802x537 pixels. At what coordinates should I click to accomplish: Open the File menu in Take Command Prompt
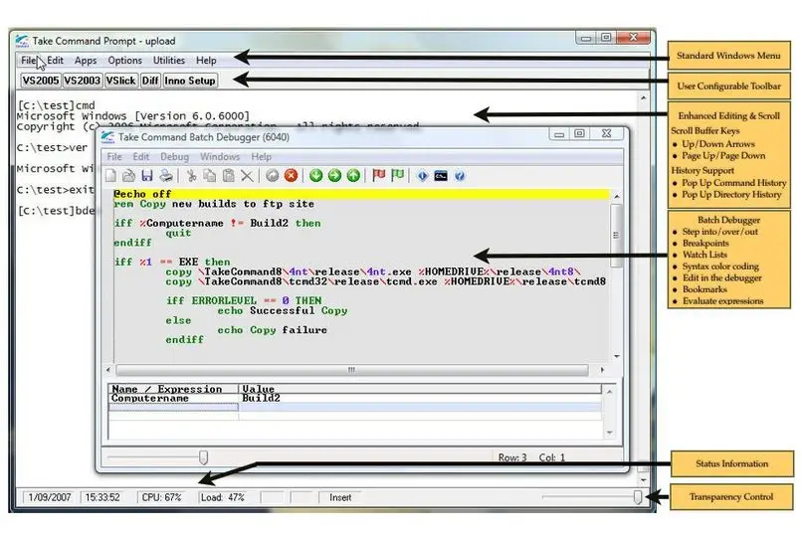[28, 61]
